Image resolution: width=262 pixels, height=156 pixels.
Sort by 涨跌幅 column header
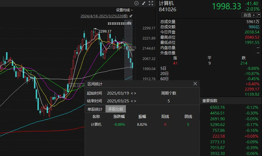tap(119, 117)
